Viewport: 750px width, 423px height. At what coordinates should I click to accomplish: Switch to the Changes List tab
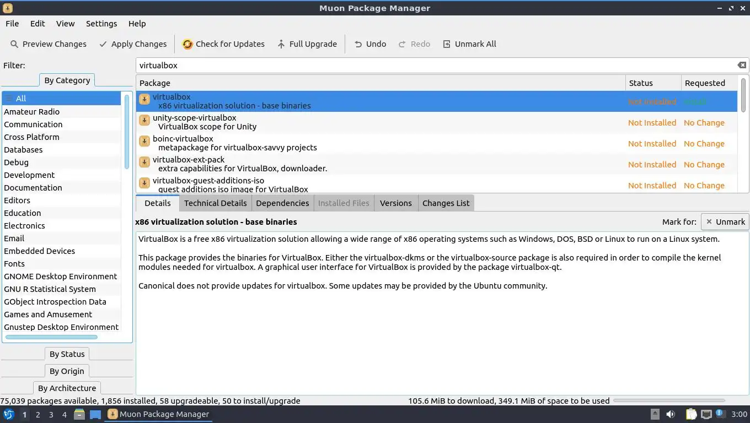[x=446, y=203]
